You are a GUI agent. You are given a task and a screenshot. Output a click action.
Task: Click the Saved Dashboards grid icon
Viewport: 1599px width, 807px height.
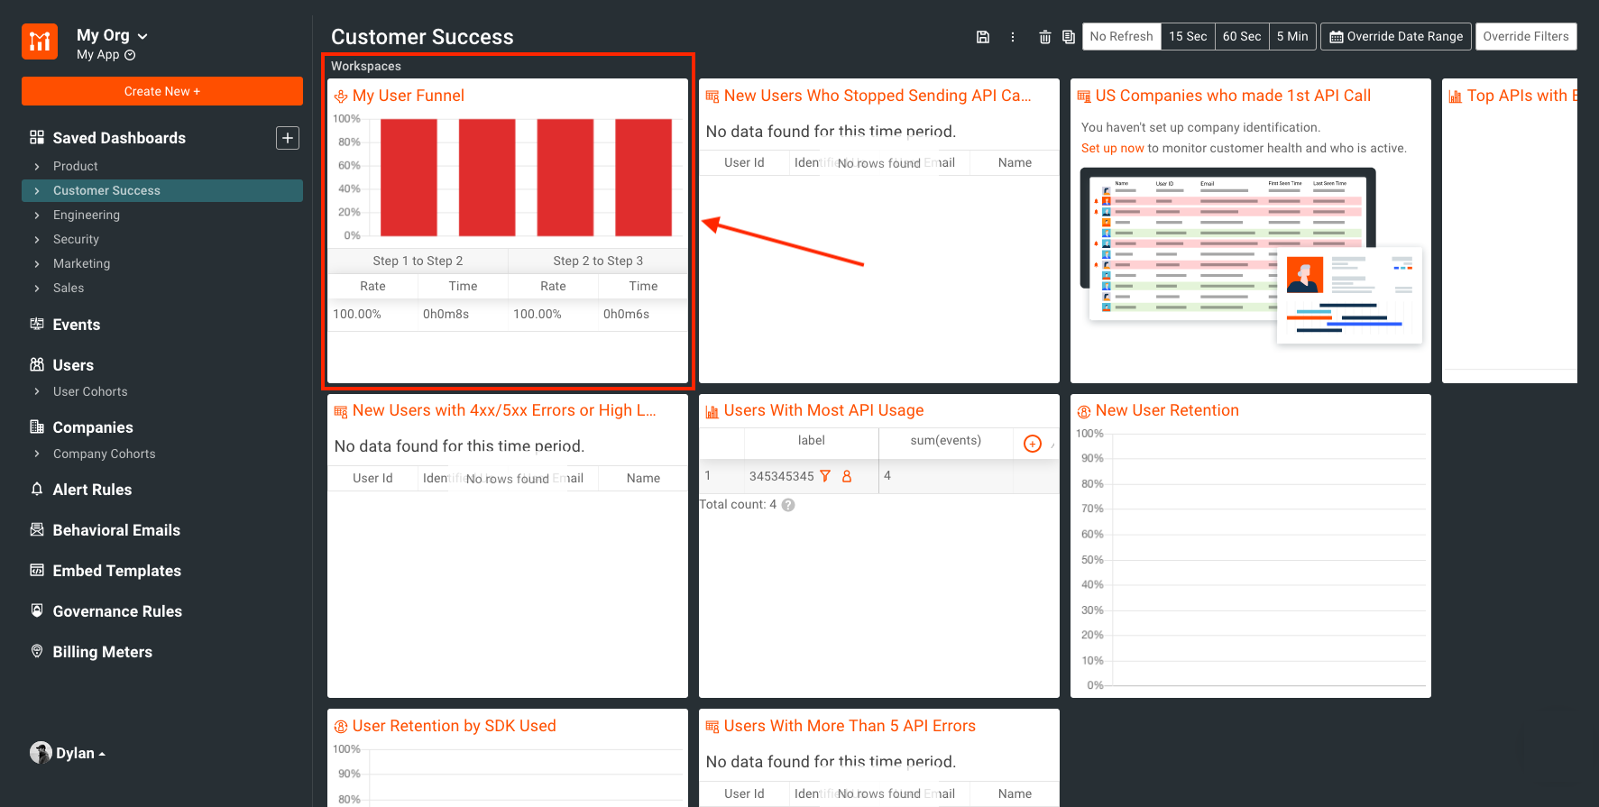pyautogui.click(x=37, y=137)
